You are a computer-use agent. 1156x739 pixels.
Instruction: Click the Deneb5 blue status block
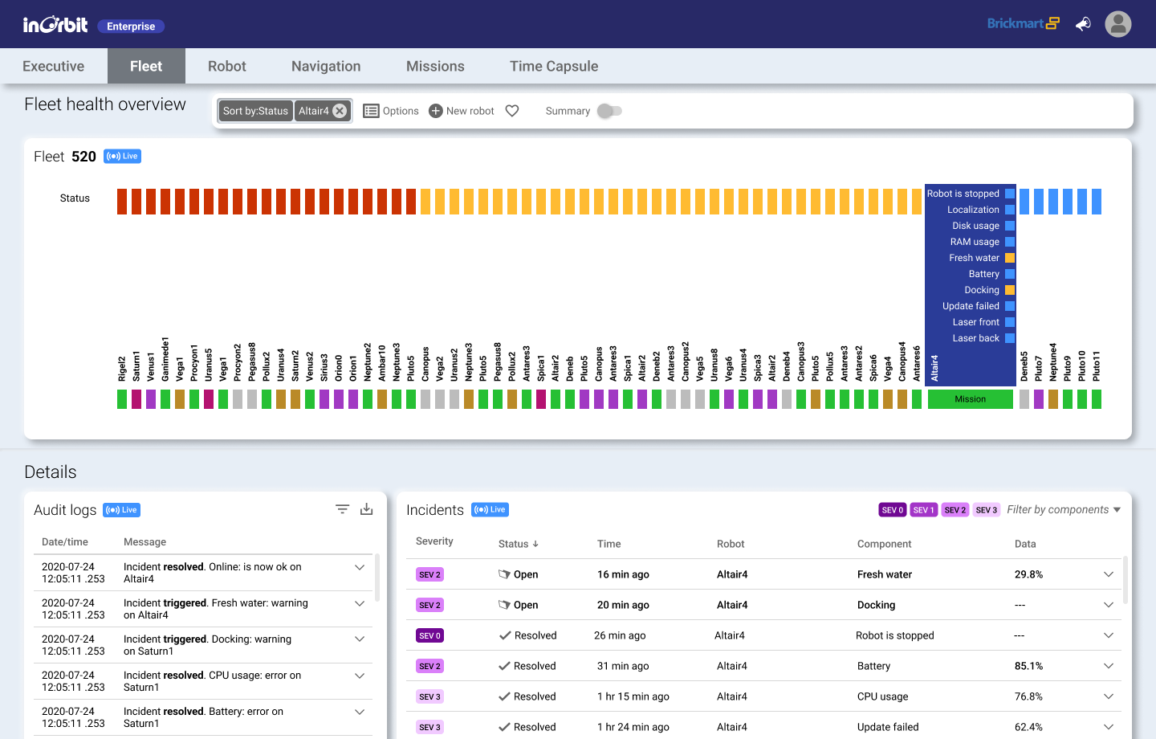[1024, 202]
